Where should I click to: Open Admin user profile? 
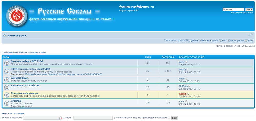(183, 94)
